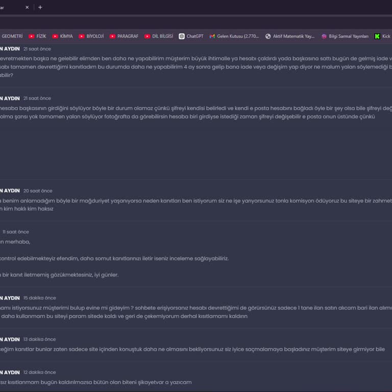Open Aktif Matematik Yay... bookmark
The height and width of the screenshot is (392, 392).
pyautogui.click(x=290, y=36)
